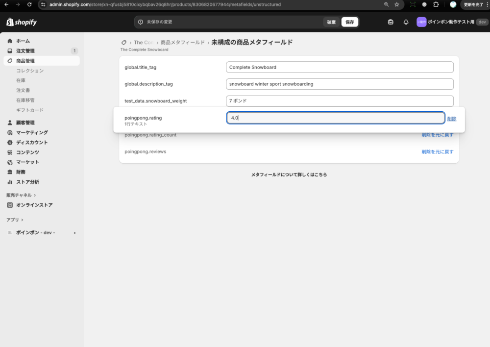The height and width of the screenshot is (347, 490).
Task: Undo deletion for poingpong.rating_count
Action: (x=437, y=135)
